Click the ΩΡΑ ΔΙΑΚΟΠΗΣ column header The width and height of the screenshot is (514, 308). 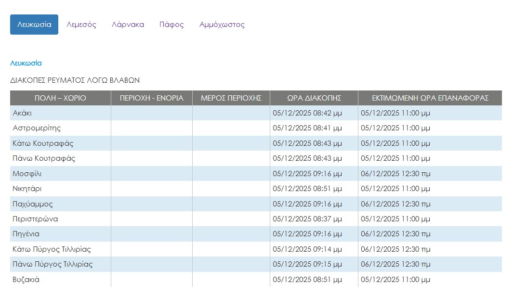(314, 98)
